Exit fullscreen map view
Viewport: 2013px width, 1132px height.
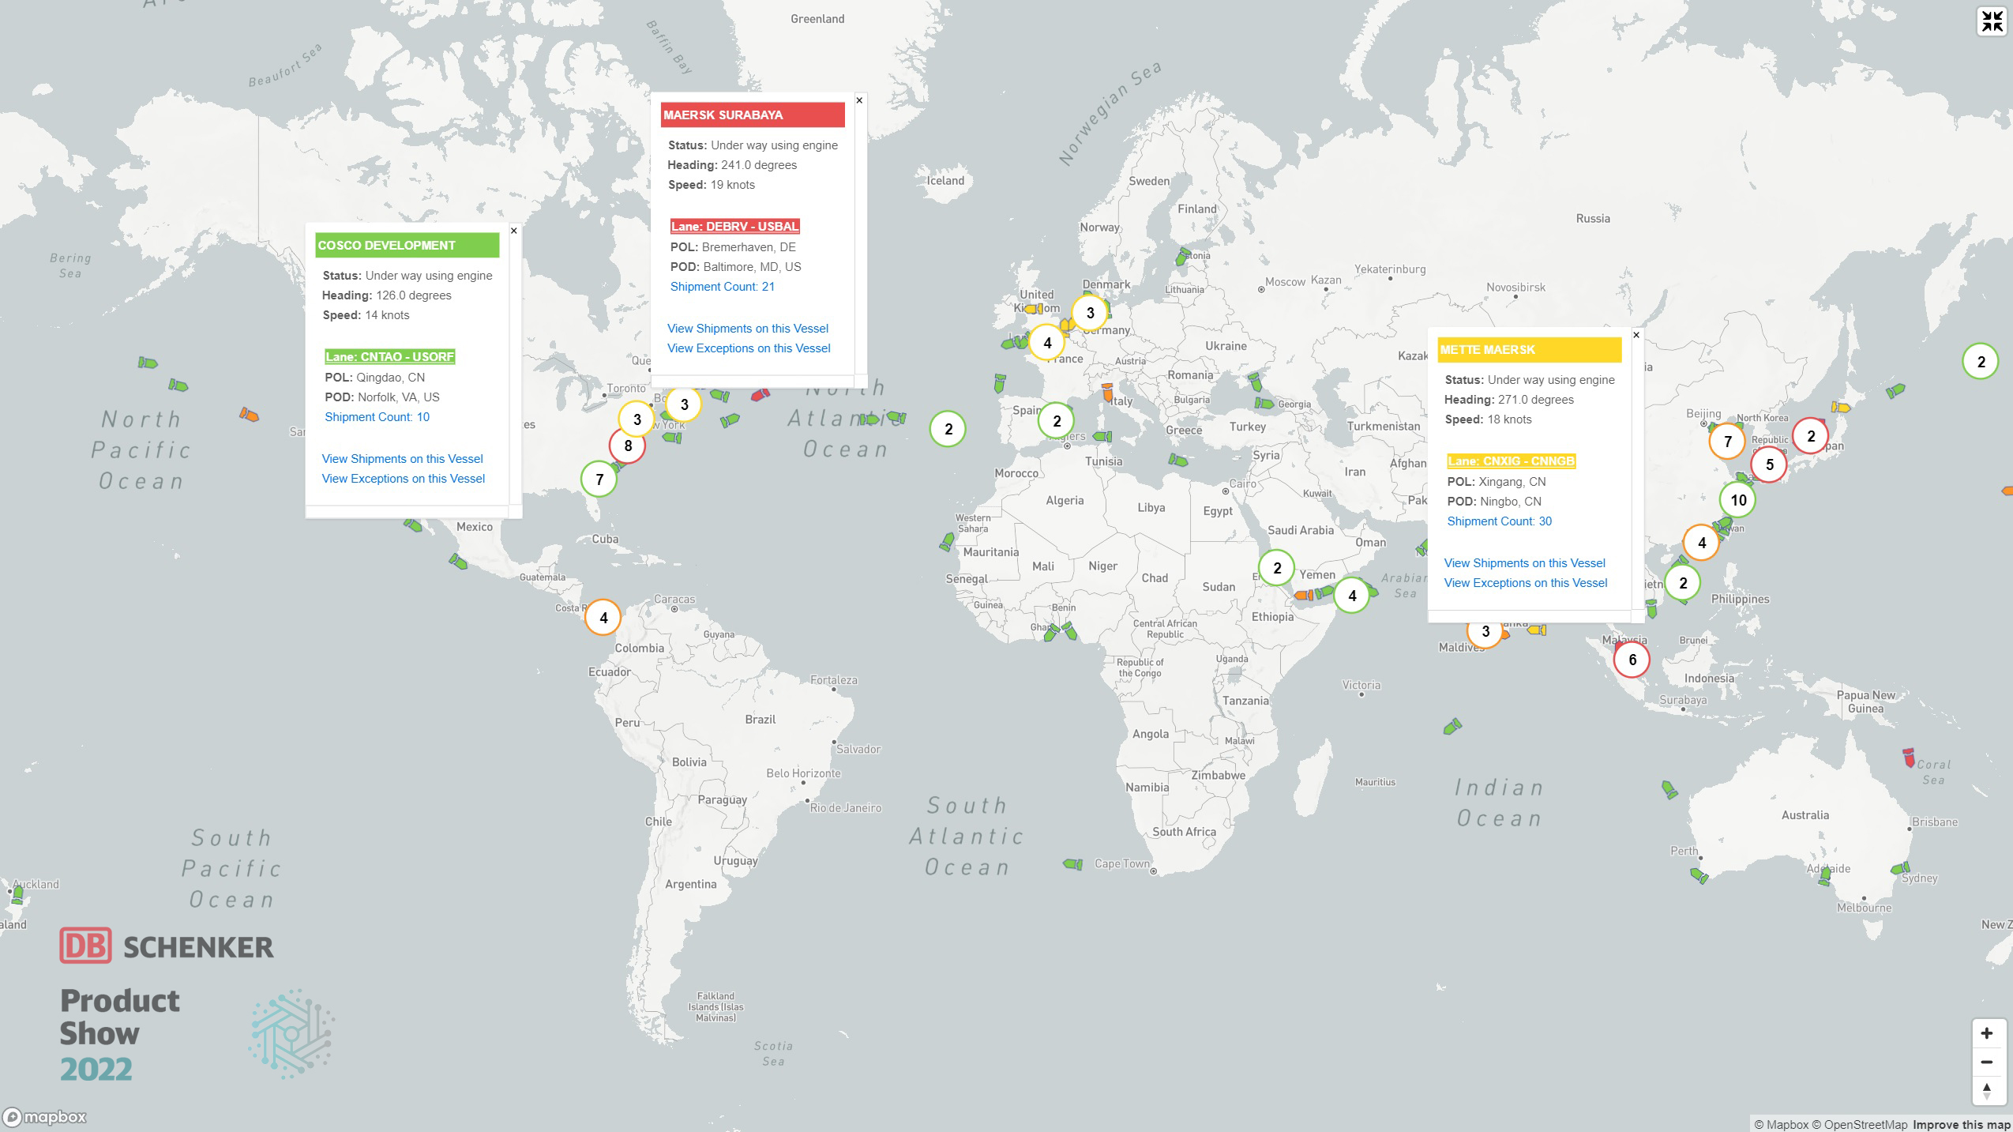click(x=1992, y=21)
